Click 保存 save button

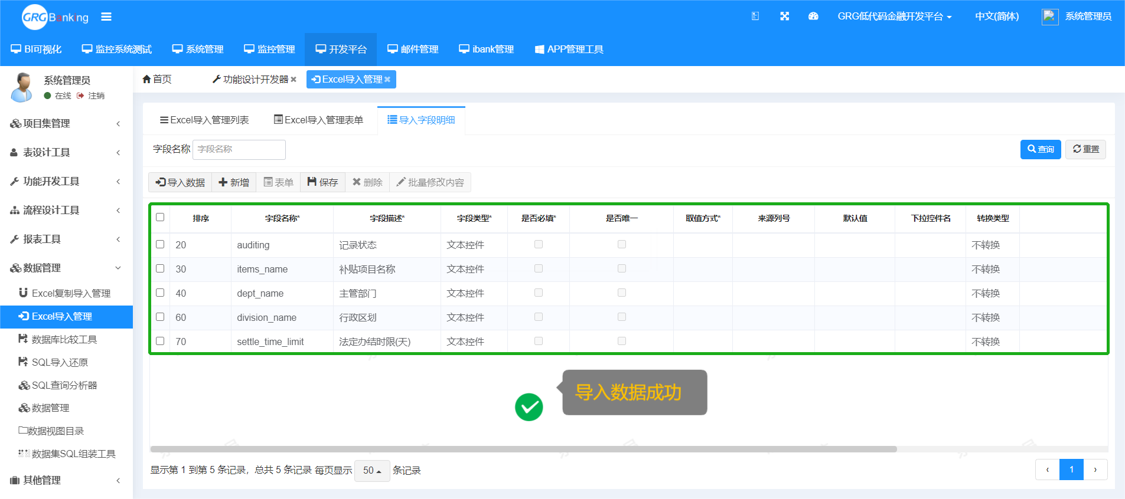coord(322,182)
